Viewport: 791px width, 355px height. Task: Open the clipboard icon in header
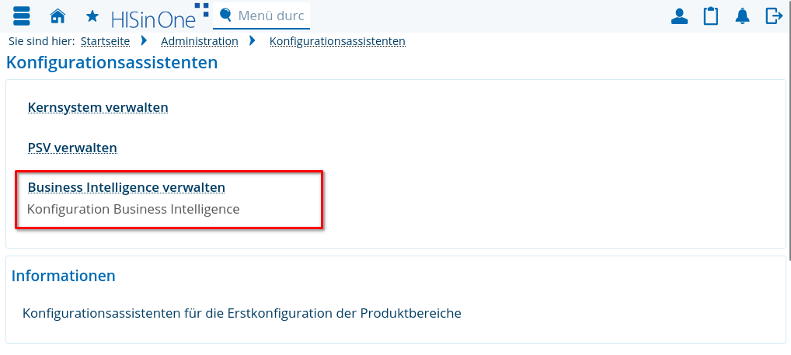pos(710,16)
